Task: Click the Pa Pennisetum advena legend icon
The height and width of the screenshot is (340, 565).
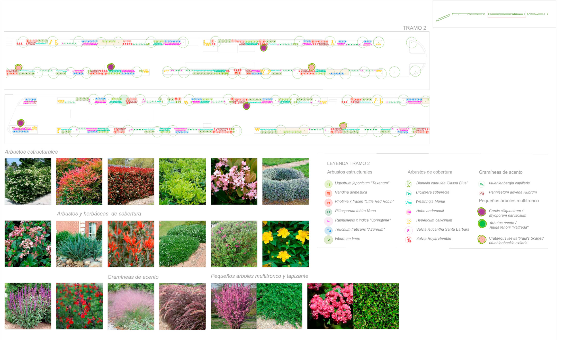Action: [481, 193]
